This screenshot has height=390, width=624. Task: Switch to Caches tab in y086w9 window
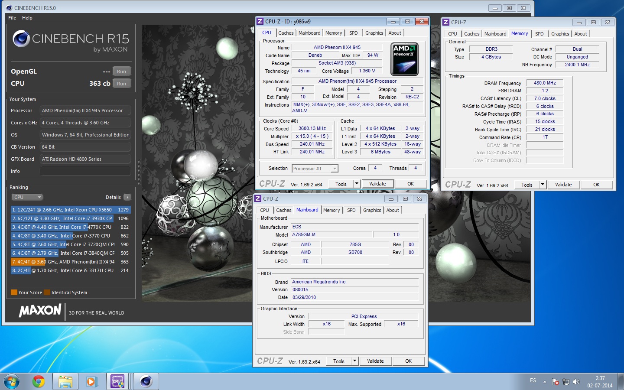click(x=286, y=33)
